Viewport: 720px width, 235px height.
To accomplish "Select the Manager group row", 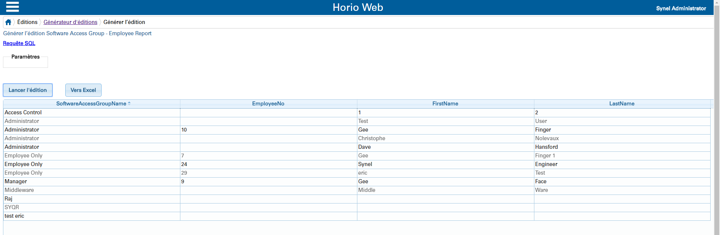I will click(16, 181).
